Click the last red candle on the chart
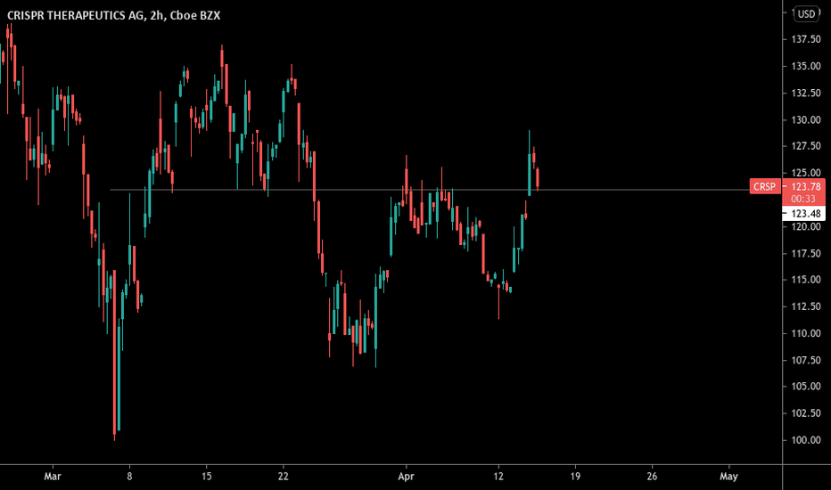831x490 pixels. coord(538,178)
